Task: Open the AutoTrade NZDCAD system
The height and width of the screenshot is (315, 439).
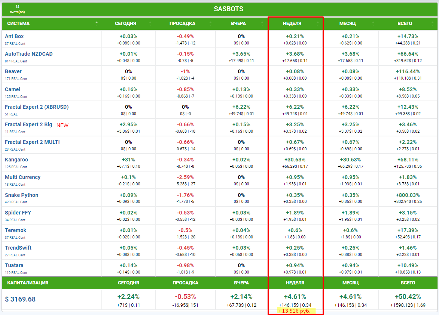Action: (x=29, y=54)
